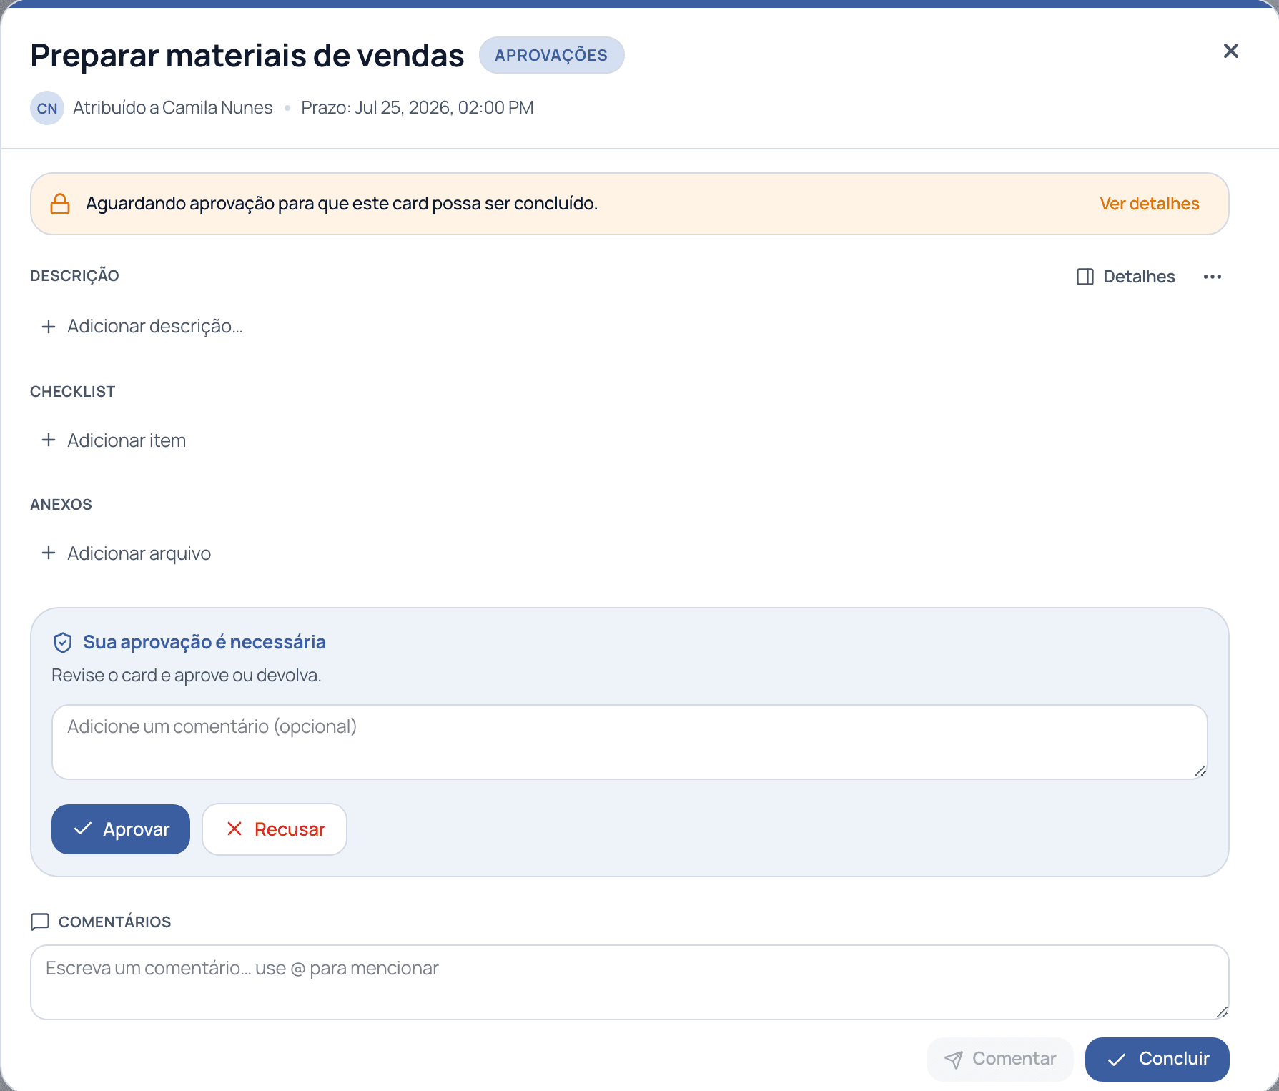1279x1091 pixels.
Task: Click Adicionar arquivo to attach a file
Action: pyautogui.click(x=126, y=553)
